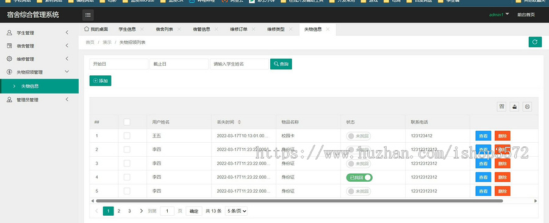This screenshot has height=223, width=549.
Task: Click the horizontal table scrollbar
Action: click(300, 201)
